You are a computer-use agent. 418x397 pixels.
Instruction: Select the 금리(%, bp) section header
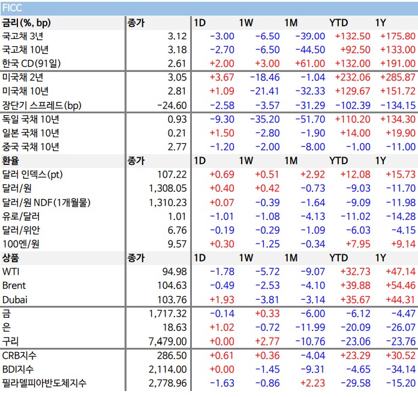point(26,23)
